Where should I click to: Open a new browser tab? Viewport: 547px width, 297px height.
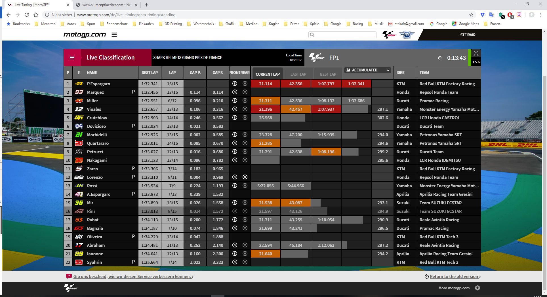point(147,5)
